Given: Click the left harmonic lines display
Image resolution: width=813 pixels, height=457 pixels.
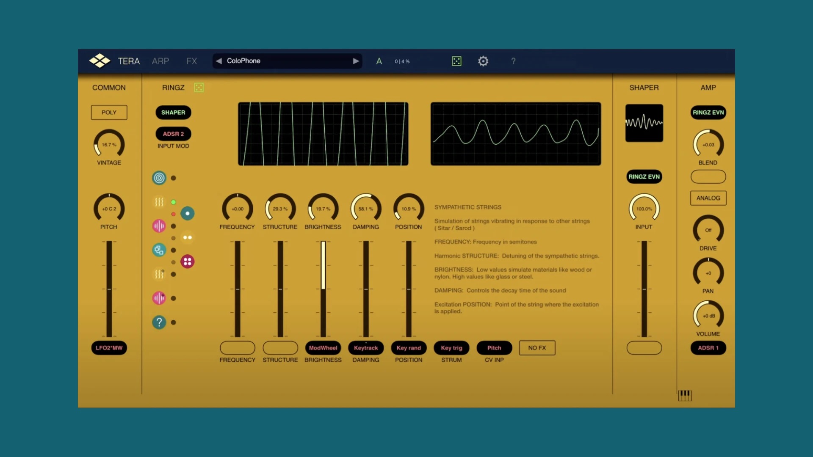Looking at the screenshot, I should [x=323, y=134].
